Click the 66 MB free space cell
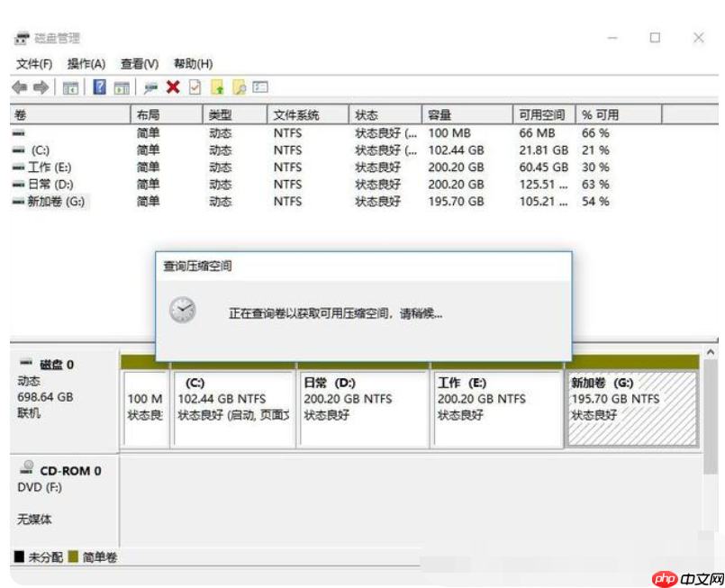Screen dimensions: 725x588 pyautogui.click(x=537, y=133)
